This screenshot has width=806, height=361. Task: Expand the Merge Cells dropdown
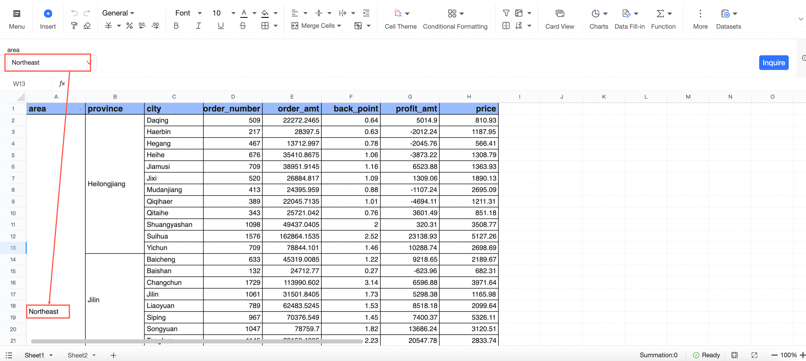339,26
